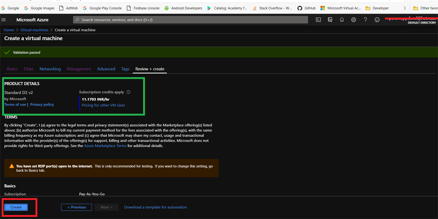
Task: Open the Catalog: Academy bookmark
Action: click(227, 8)
